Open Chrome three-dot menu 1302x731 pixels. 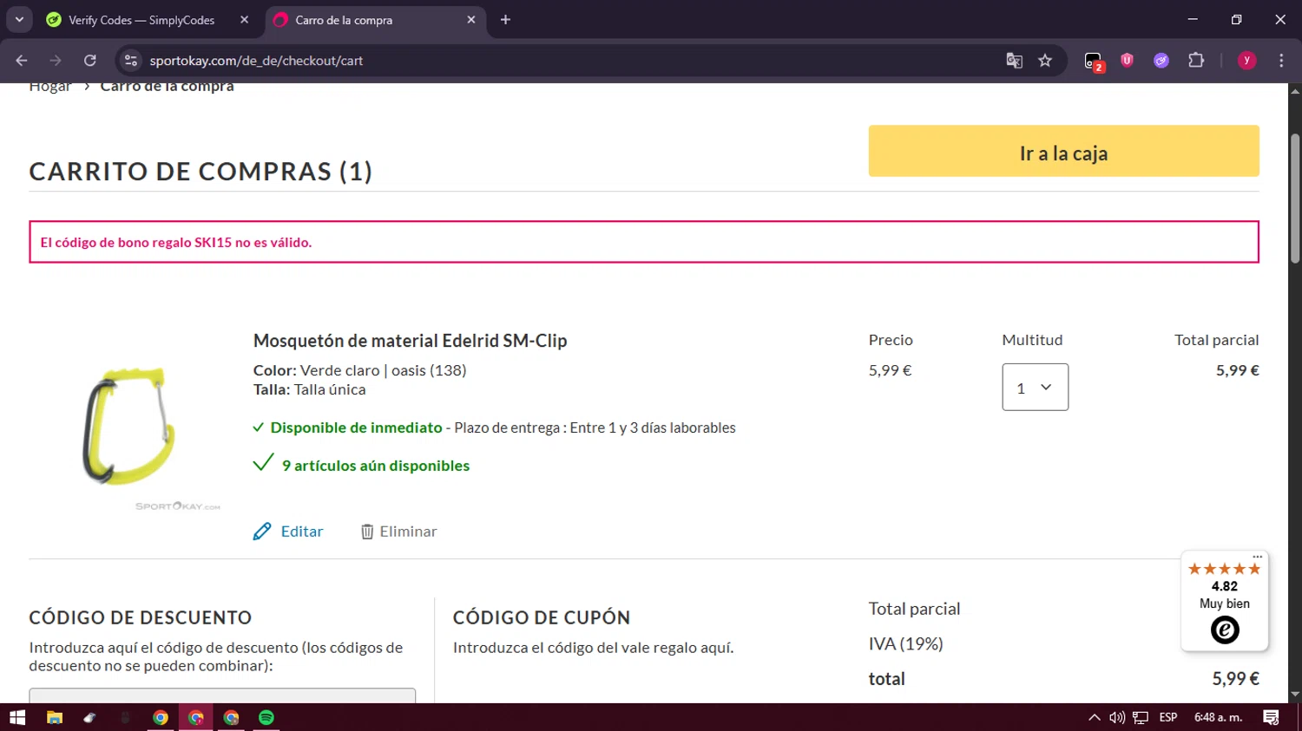[x=1281, y=61]
